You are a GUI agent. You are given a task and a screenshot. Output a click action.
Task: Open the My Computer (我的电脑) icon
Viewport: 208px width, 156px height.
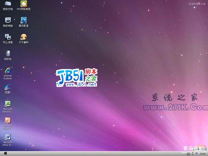point(8,22)
